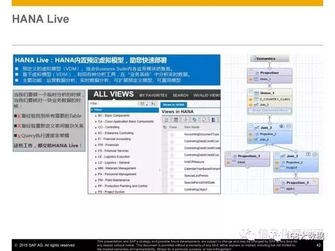Select LO - Logistics - General row
Image resolution: width=335 pixels, height=251 pixels.
(x=114, y=163)
